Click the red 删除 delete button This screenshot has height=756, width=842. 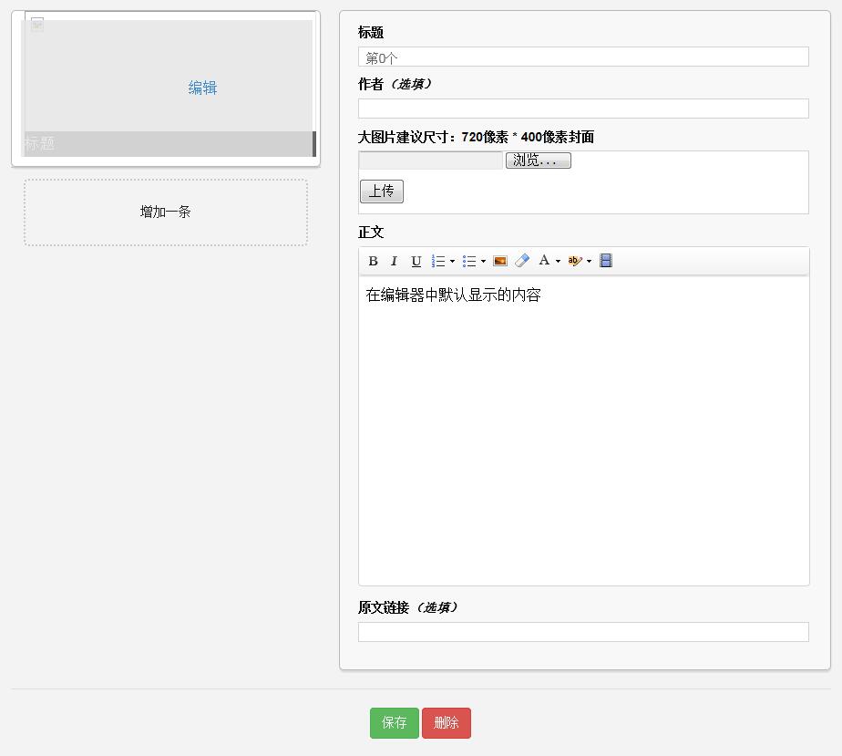pyautogui.click(x=447, y=723)
